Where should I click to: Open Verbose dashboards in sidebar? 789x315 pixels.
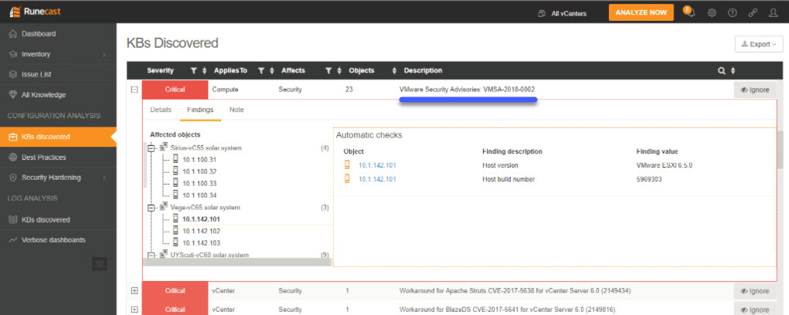(x=58, y=239)
